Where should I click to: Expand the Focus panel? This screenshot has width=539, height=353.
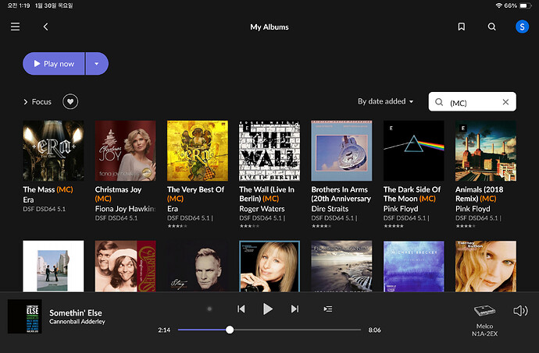37,102
